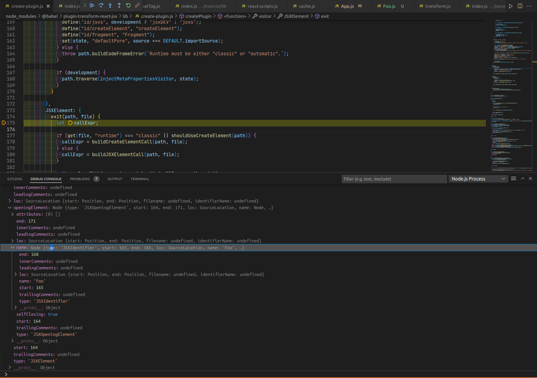Switch to the Terminal panel tab
This screenshot has width=537, height=378.
[x=140, y=179]
